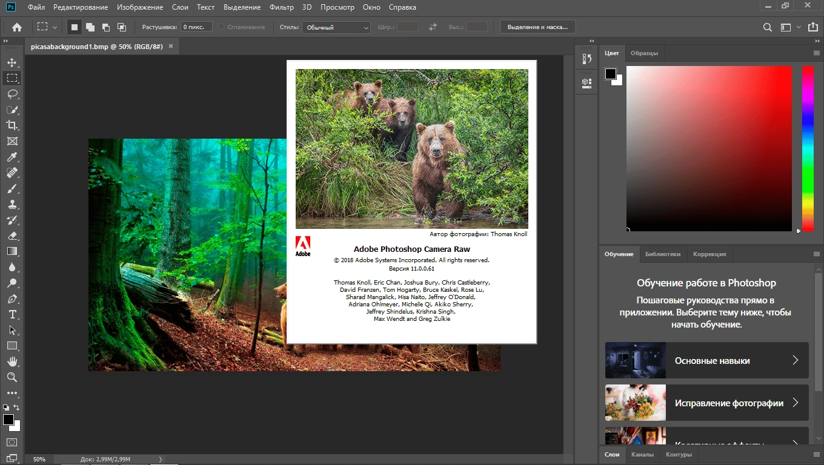Select the Crop tool

12,125
